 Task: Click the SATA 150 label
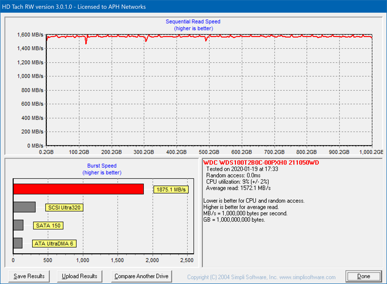[48, 226]
